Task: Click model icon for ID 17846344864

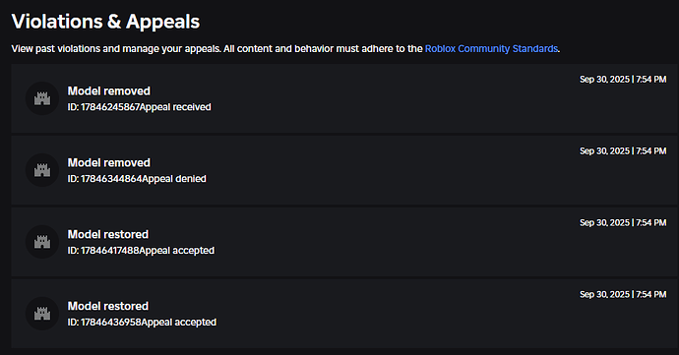Action: pyautogui.click(x=42, y=170)
